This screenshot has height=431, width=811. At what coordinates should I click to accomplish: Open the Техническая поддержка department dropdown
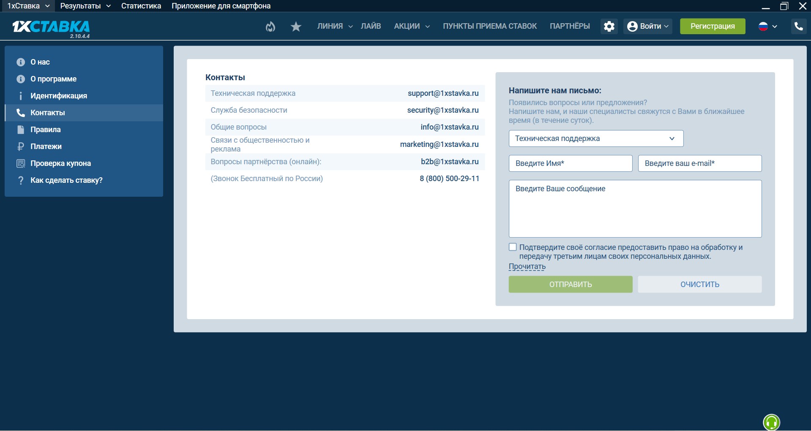point(596,138)
